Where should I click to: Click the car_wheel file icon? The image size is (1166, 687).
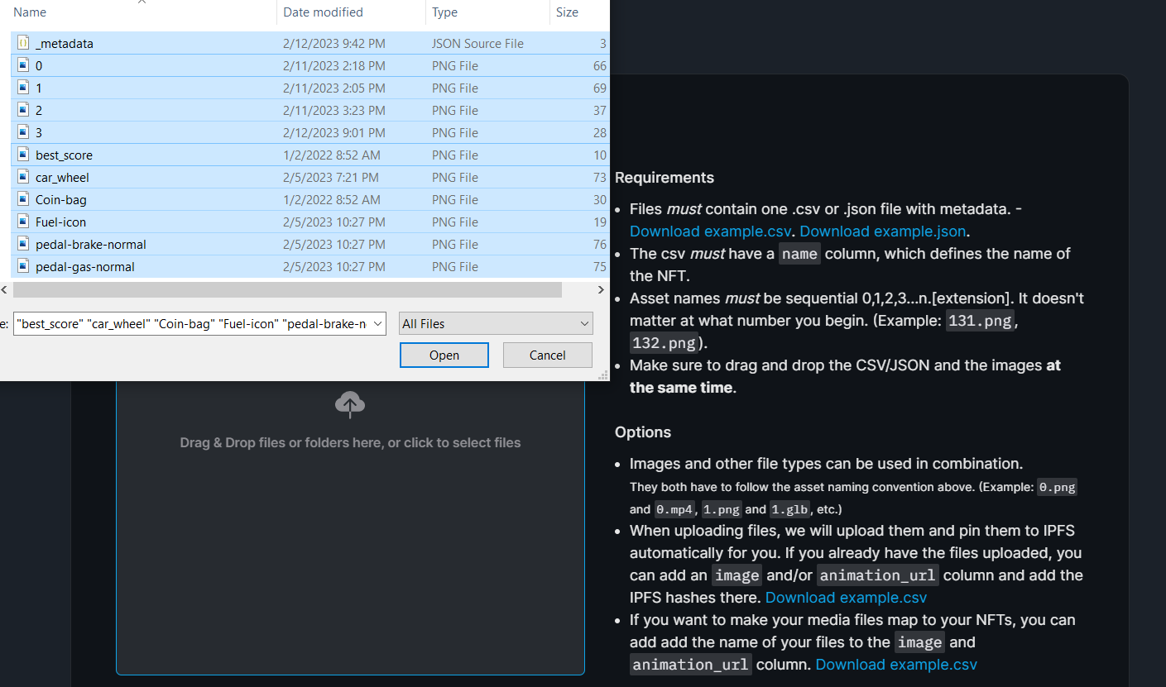(x=23, y=177)
